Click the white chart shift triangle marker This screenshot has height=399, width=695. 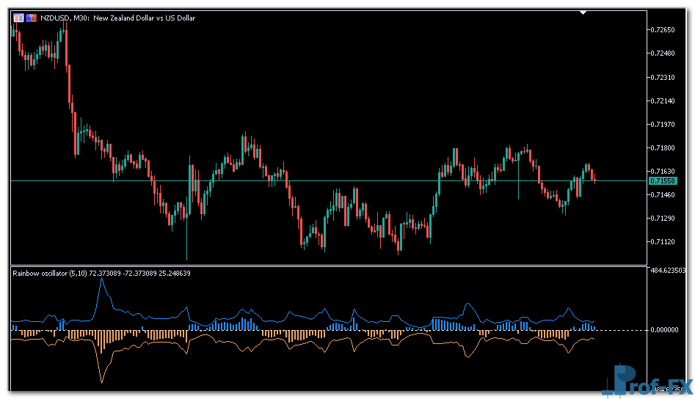coord(583,12)
